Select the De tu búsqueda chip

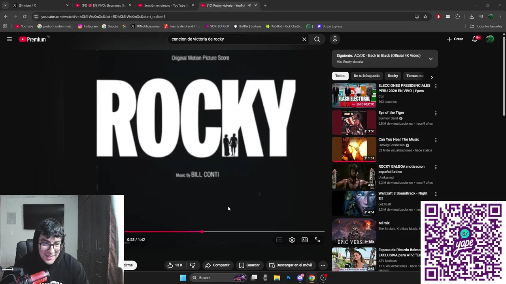coord(366,76)
